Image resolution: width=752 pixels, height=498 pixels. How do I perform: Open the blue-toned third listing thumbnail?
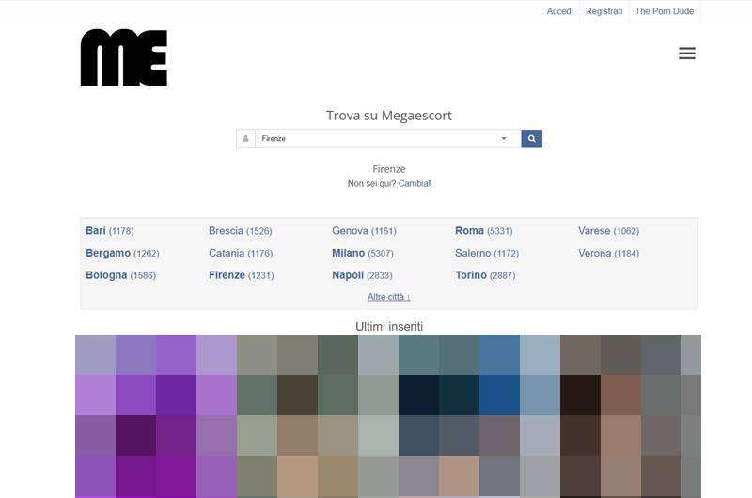pos(478,415)
